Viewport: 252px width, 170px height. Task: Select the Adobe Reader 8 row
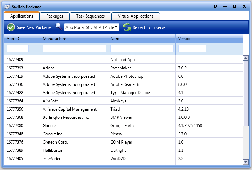click(123, 84)
